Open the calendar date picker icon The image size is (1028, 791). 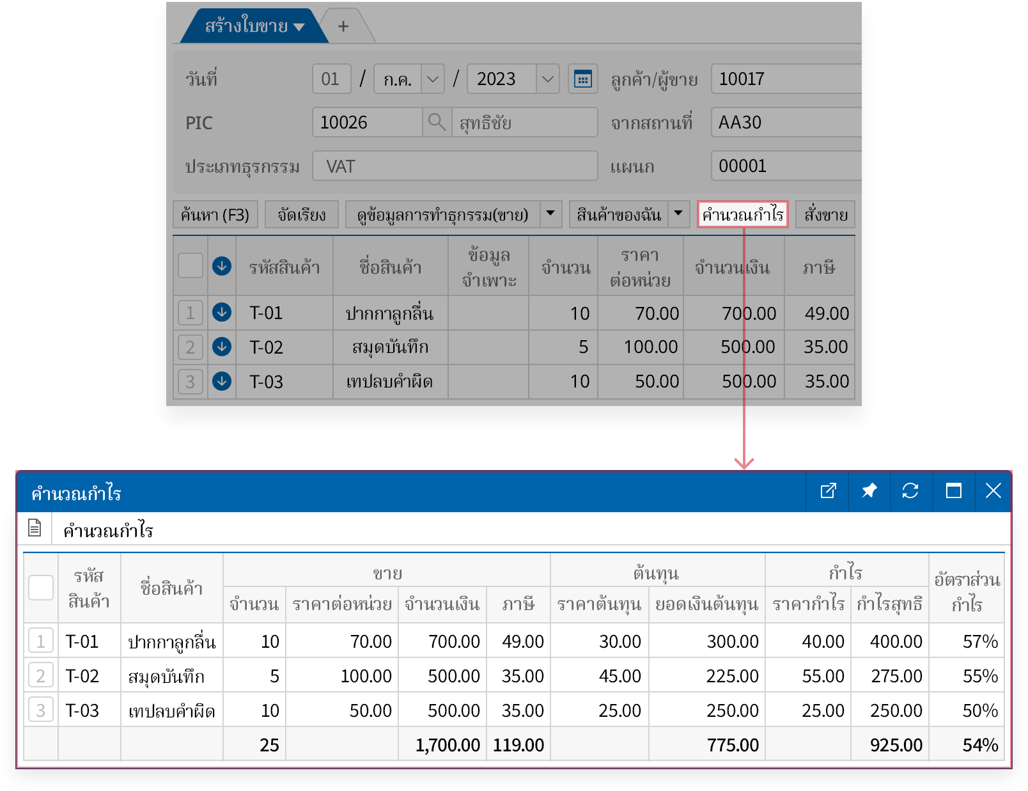(x=582, y=79)
